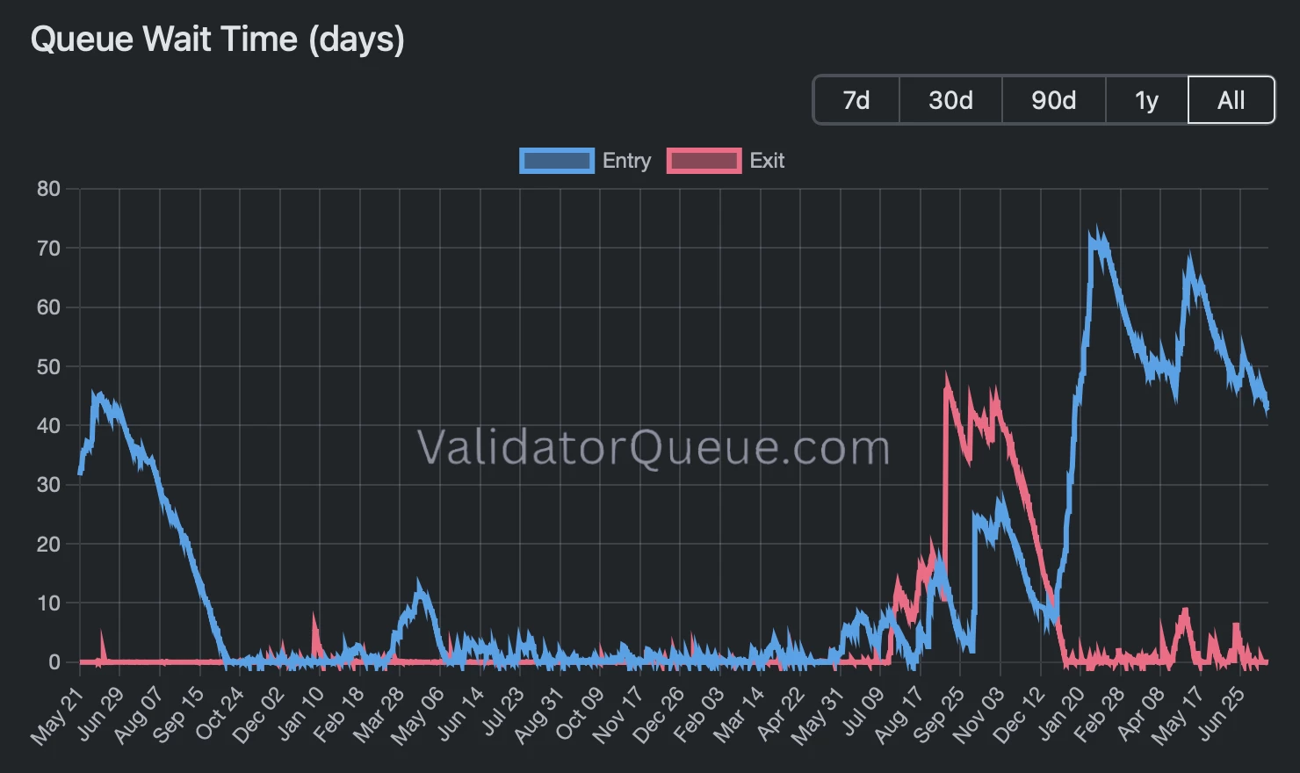1300x773 pixels.
Task: Click the x-axis date Mar 14
Action: coord(738,716)
